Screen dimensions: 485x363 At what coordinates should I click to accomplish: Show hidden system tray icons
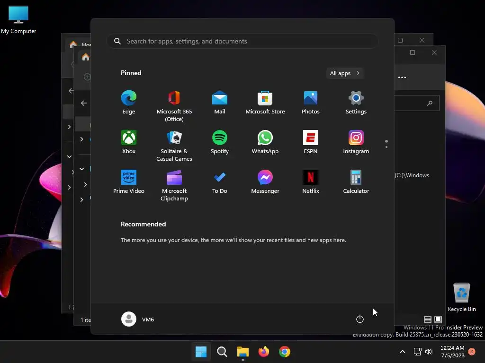[x=403, y=352]
